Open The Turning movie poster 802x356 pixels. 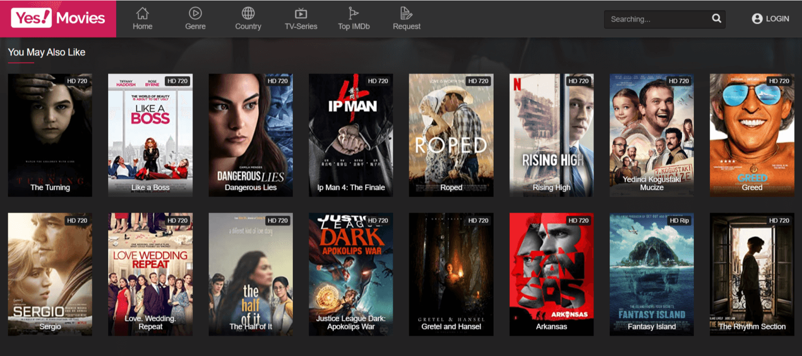50,135
